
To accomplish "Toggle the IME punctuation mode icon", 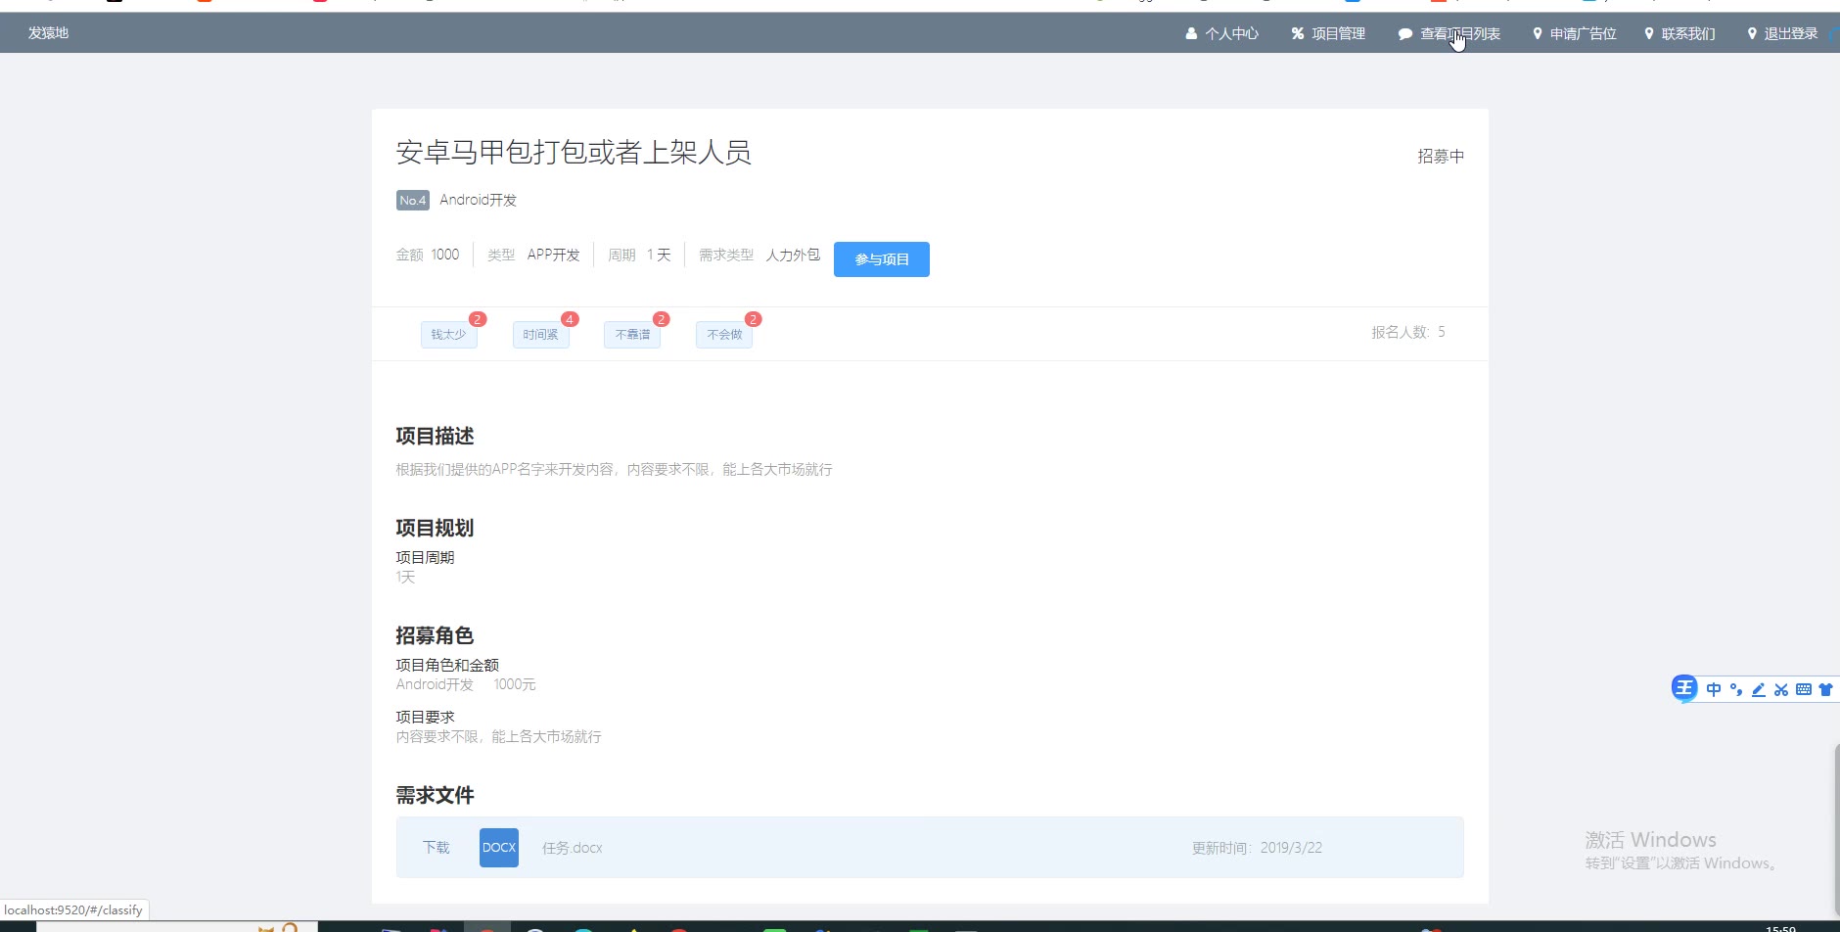I will click(1736, 689).
